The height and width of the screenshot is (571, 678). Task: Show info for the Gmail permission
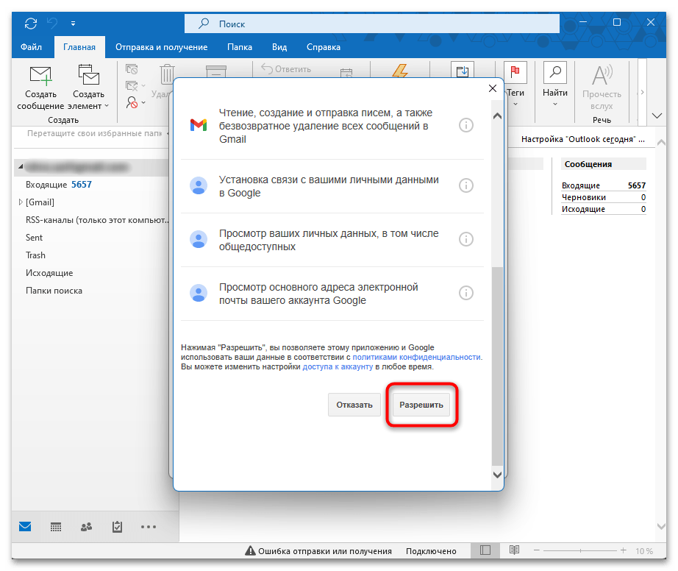point(465,125)
